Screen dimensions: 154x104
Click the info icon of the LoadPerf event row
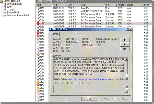(x=38, y=8)
